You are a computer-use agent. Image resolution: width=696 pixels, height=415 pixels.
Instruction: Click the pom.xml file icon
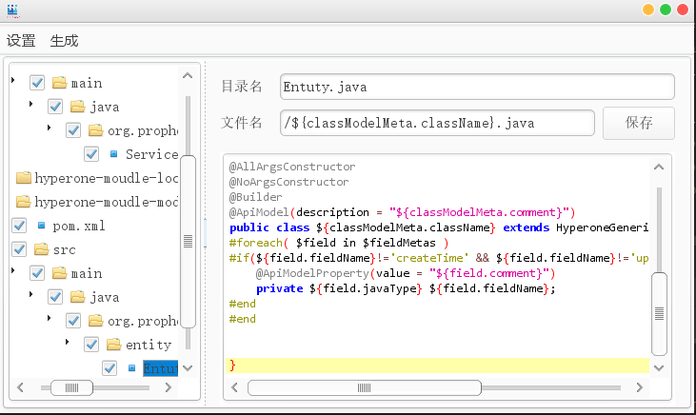pyautogui.click(x=41, y=226)
